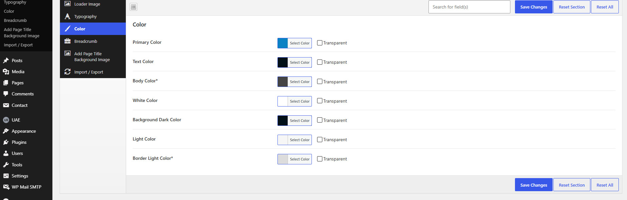Image resolution: width=627 pixels, height=200 pixels.
Task: Click the top Save Changes button
Action: 534,7
